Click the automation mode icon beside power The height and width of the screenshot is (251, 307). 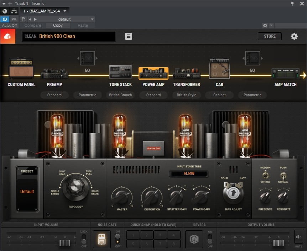tap(14, 19)
